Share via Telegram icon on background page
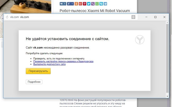The width and height of the screenshot is (172, 107). 105,4
